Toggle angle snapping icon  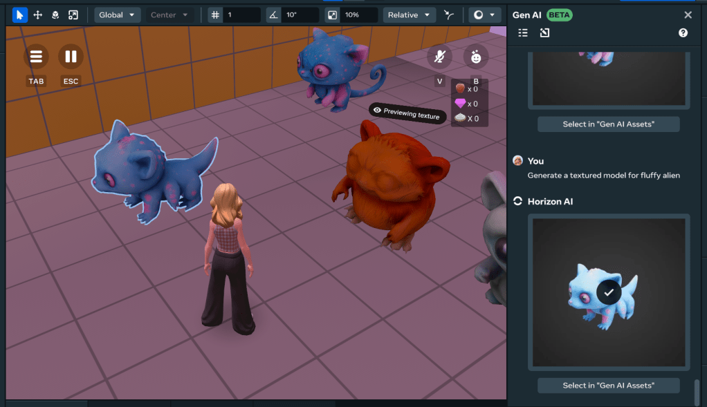(273, 15)
